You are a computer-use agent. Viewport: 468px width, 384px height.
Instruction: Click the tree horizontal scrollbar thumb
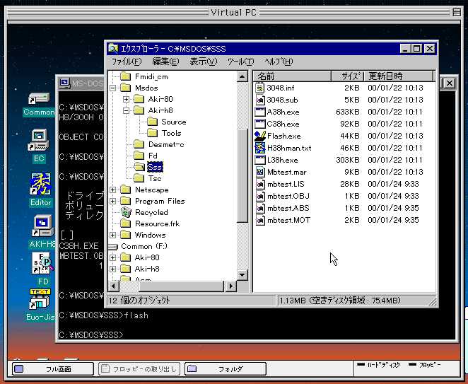181,286
